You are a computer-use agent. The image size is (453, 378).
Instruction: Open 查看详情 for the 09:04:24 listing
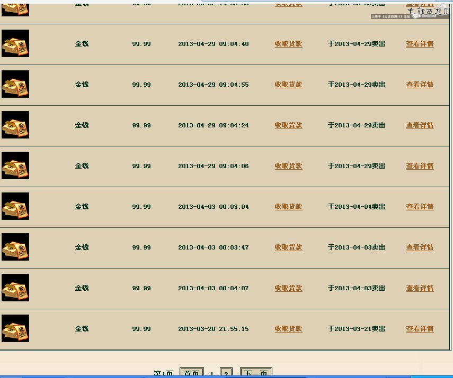pyautogui.click(x=420, y=125)
